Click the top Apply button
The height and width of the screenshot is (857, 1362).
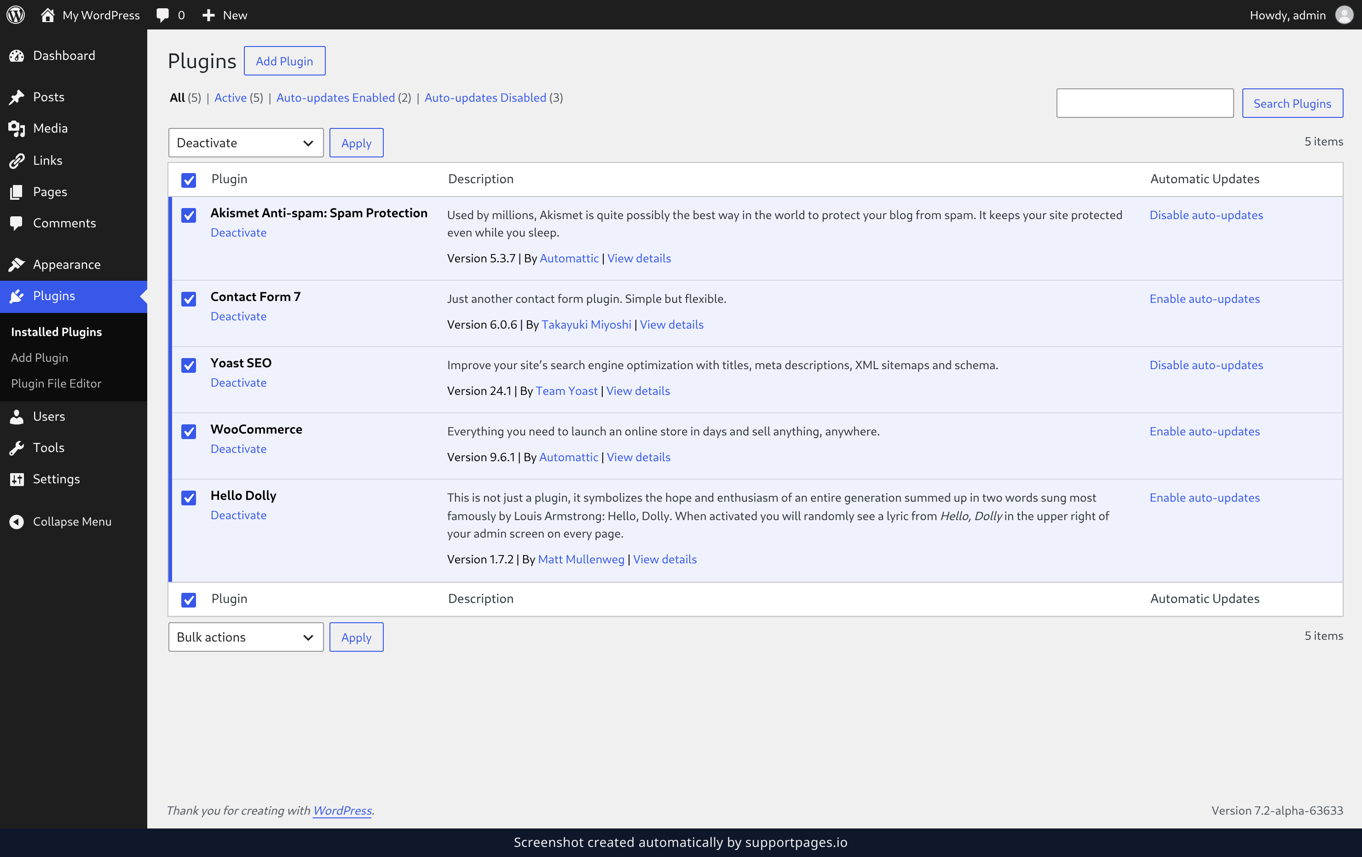[x=356, y=143]
